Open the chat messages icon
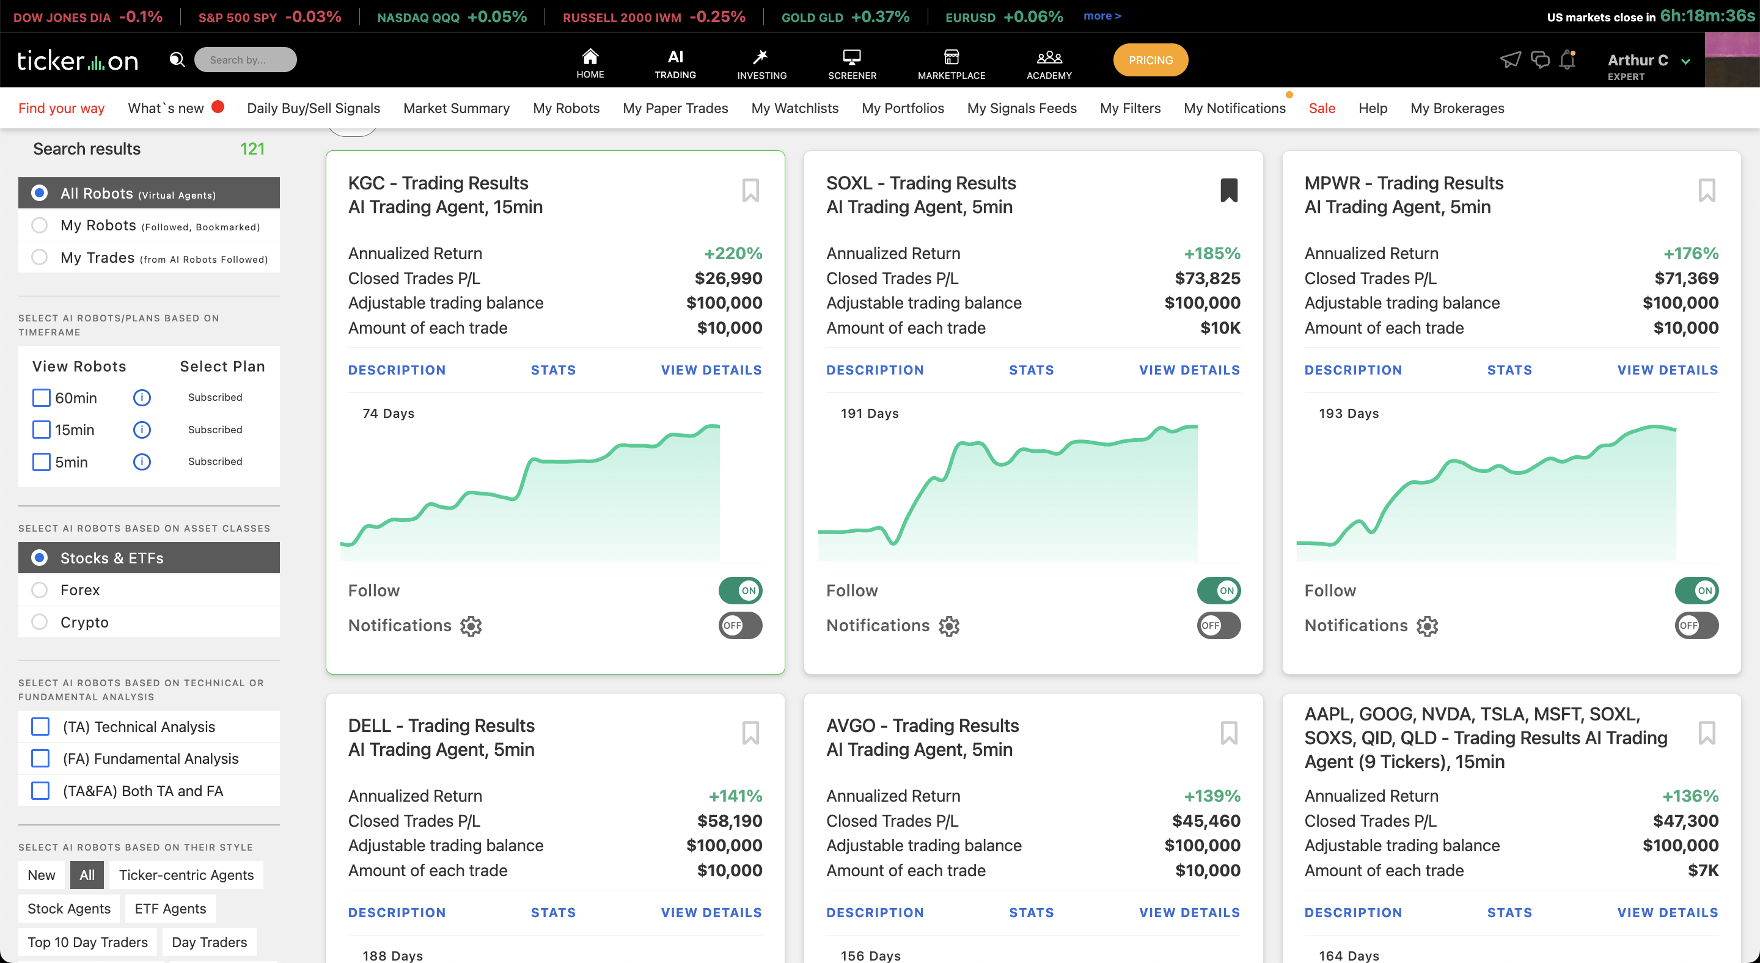Image resolution: width=1760 pixels, height=963 pixels. click(1540, 59)
